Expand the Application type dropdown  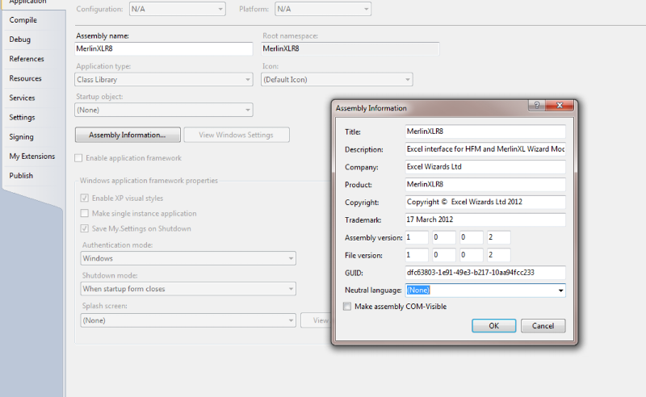coord(164,80)
